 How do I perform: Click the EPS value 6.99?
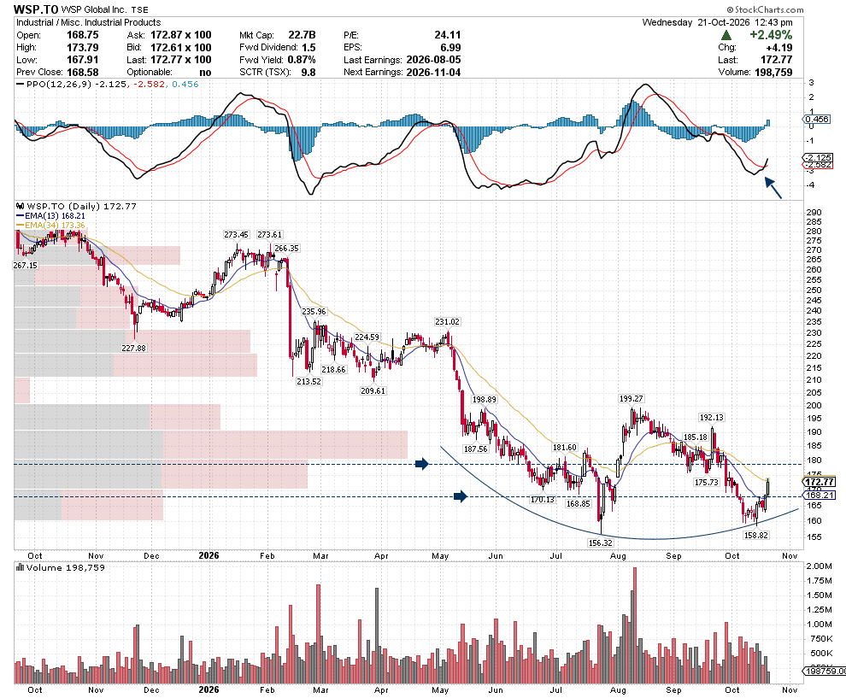[x=450, y=48]
